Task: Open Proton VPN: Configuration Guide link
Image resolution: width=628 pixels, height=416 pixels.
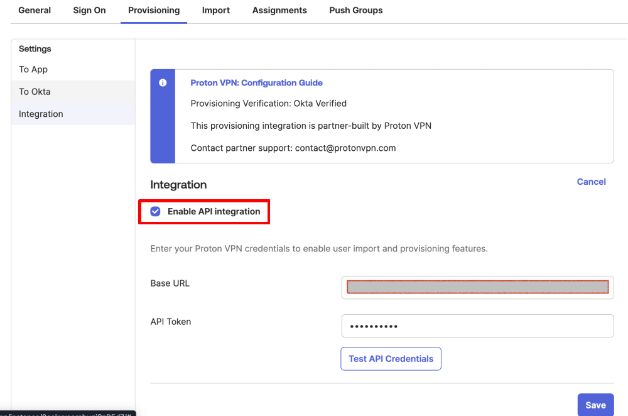Action: [x=256, y=82]
